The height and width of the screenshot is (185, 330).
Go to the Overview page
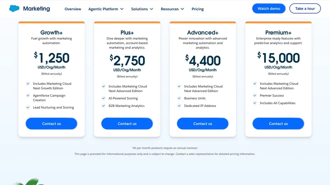click(73, 9)
